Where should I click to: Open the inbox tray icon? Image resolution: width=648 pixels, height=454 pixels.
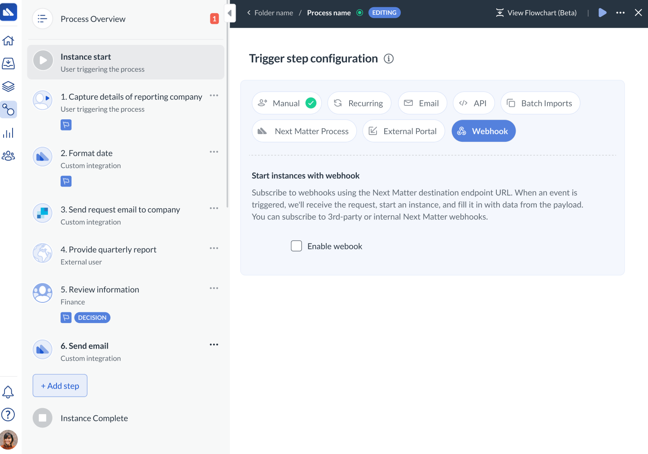(8, 63)
